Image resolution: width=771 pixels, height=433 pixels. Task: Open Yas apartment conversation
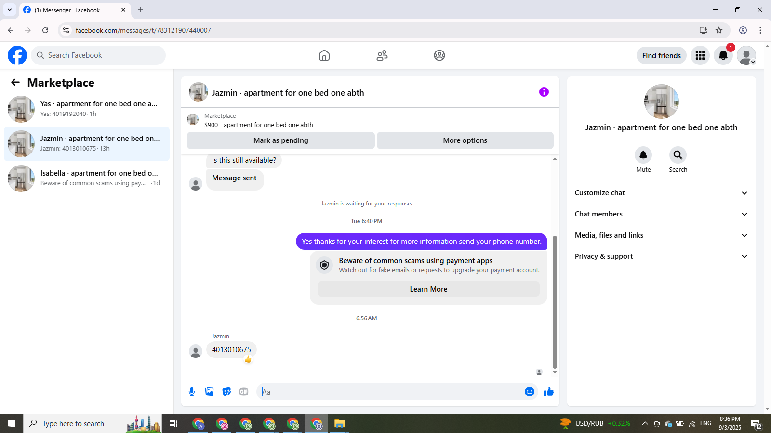tap(87, 109)
